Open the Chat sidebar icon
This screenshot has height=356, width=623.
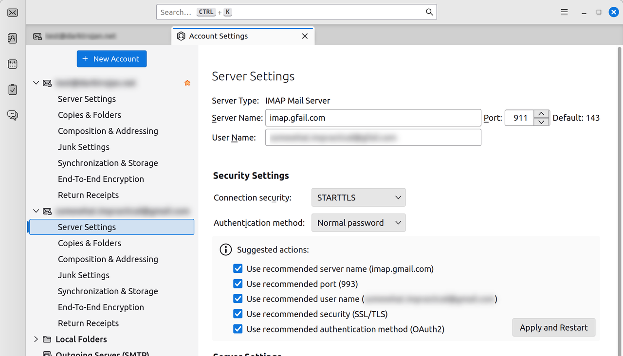[x=13, y=115]
